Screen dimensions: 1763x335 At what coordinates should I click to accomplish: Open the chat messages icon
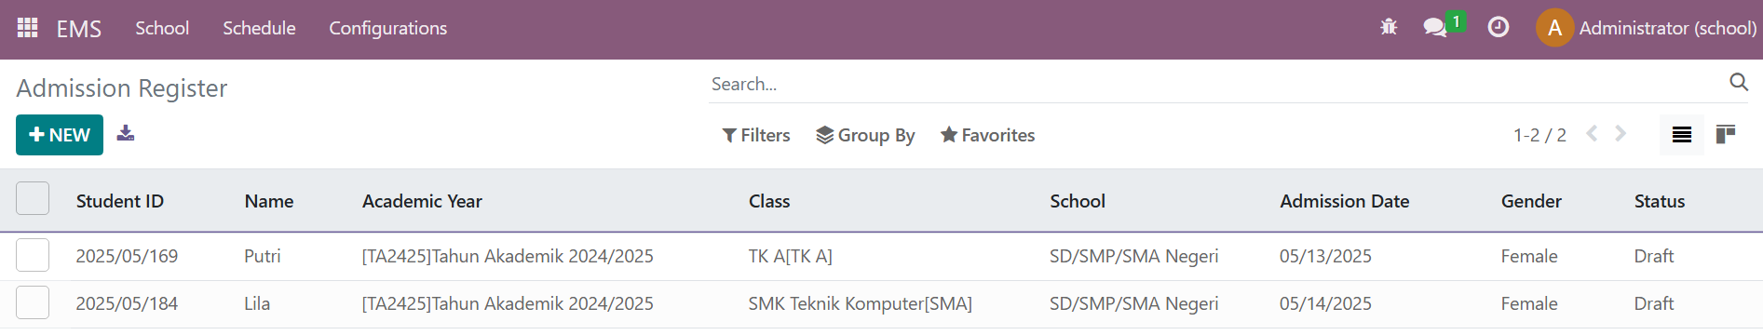[1435, 27]
